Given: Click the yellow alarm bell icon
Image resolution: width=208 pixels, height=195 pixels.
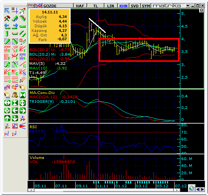Looking at the screenshot, I should [x=15, y=95].
